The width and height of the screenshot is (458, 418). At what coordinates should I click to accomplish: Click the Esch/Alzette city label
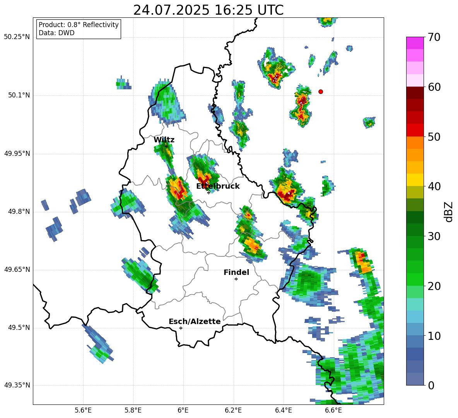coord(195,321)
